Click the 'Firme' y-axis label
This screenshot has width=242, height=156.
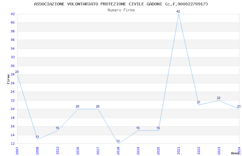pyautogui.click(x=8, y=79)
